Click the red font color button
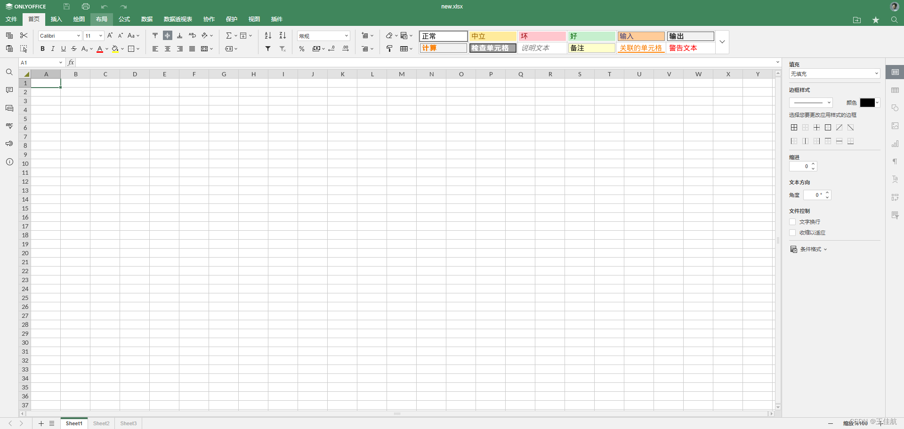This screenshot has width=904, height=429. 100,49
